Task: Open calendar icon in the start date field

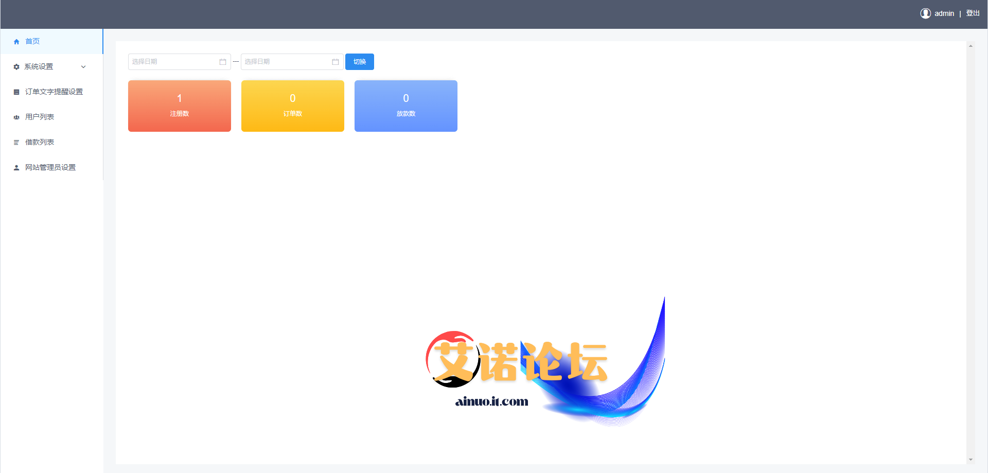Action: [x=223, y=62]
